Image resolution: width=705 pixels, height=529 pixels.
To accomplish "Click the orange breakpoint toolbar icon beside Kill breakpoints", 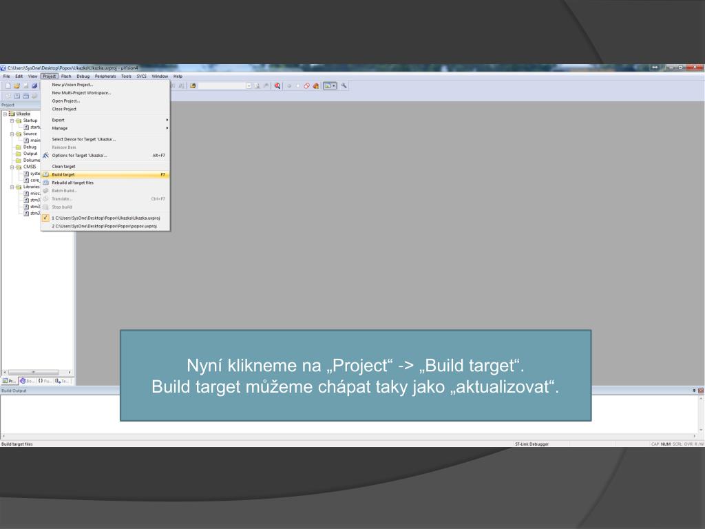I will (315, 86).
